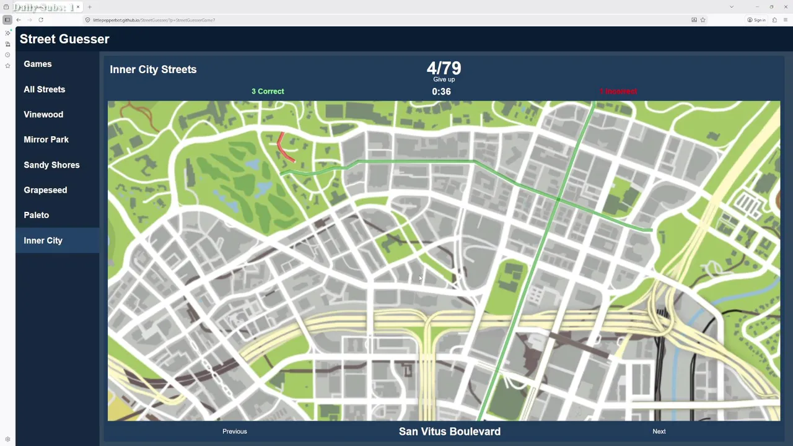
Task: Click the red incorrect counter
Action: point(618,91)
